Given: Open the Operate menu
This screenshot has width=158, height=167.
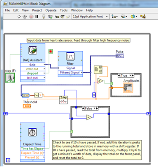Looking at the screenshot, I should (x=51, y=10).
